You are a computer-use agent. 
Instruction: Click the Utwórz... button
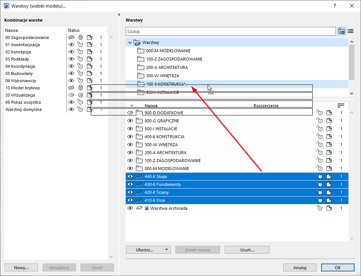[x=144, y=249]
